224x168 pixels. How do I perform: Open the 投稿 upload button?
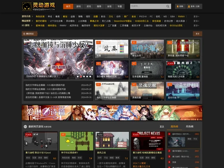pyautogui.click(x=180, y=6)
